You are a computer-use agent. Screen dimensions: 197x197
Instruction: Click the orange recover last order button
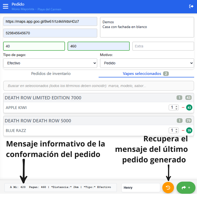[x=168, y=188]
